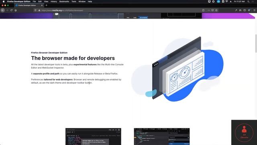Click the bold experimental features text
The width and height of the screenshot is (257, 145).
pos(85,64)
